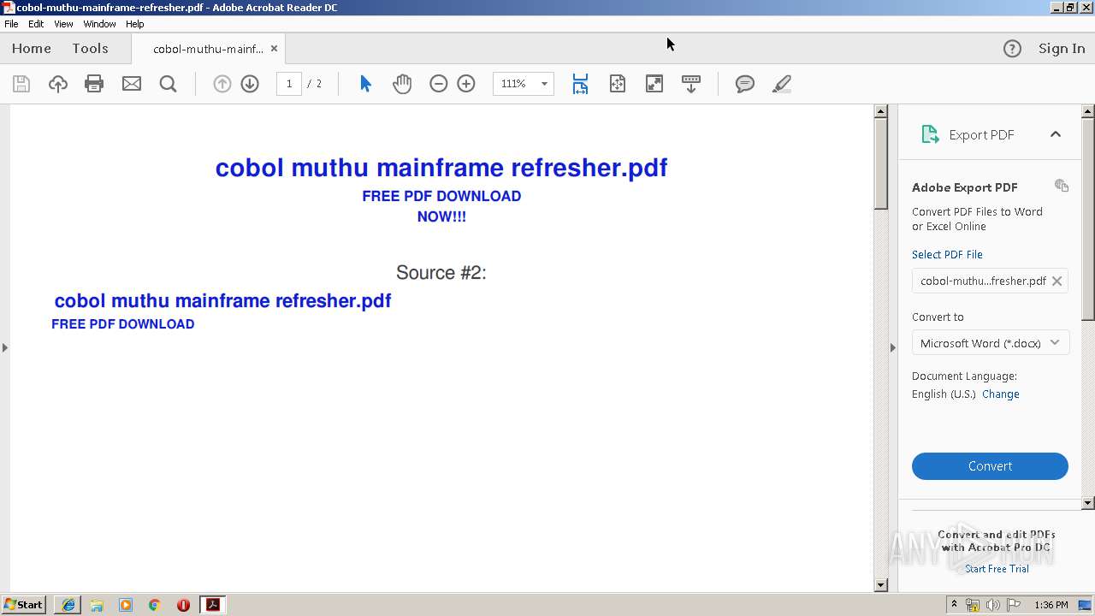Zoom in with plus icon

466,84
